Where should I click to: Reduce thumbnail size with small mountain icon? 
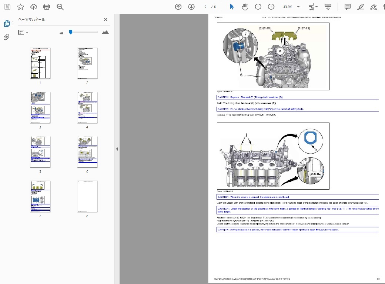coord(61,33)
